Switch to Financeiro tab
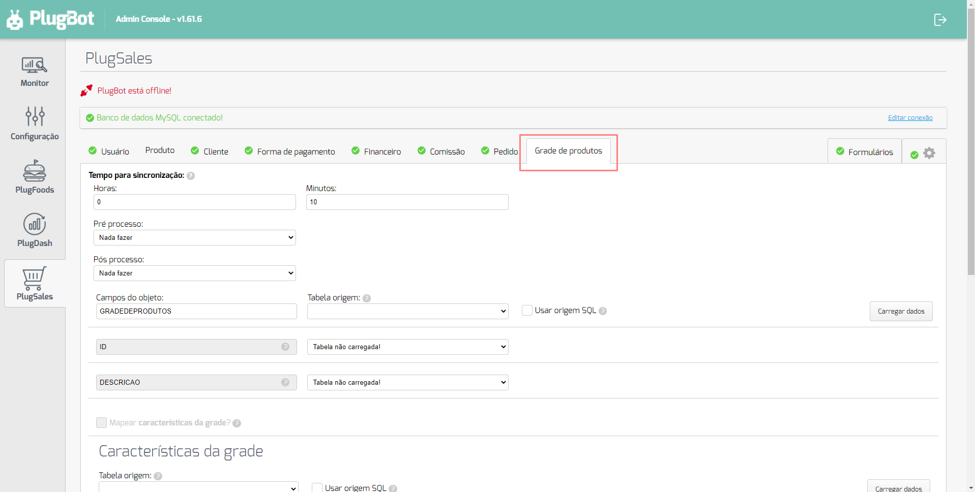Viewport: 975px width, 492px height. point(382,151)
